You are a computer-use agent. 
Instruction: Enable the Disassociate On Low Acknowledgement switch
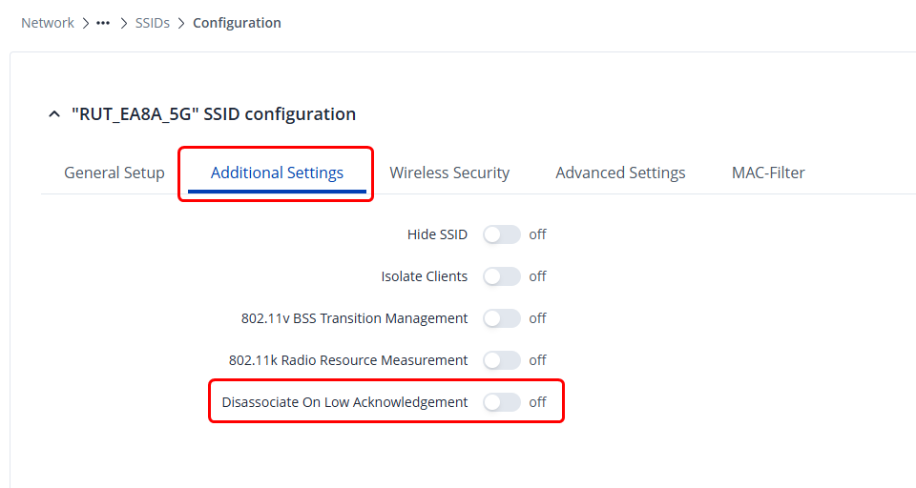click(x=501, y=402)
